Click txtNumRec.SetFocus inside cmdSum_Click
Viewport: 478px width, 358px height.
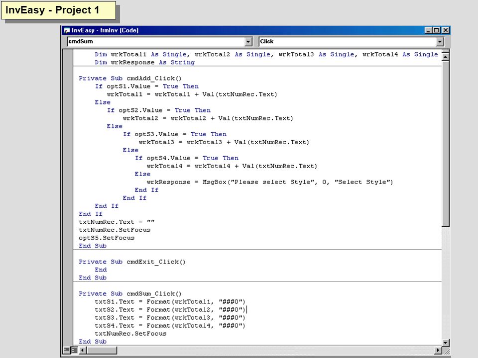(x=130, y=334)
